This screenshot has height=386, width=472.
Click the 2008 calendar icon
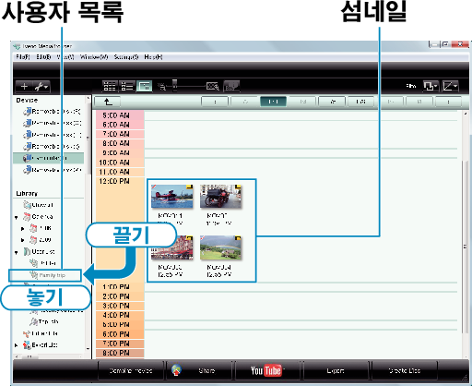[33, 228]
